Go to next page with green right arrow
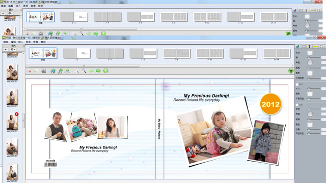The height and width of the screenshot is (183, 326). click(98, 71)
